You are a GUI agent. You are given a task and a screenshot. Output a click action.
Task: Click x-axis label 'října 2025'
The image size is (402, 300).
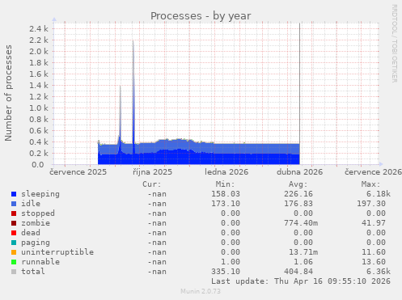152,172
